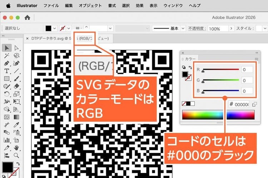The width and height of the screenshot is (268, 178).
Task: Close the DTPデータ作り.svg document tab
Action: (27, 38)
